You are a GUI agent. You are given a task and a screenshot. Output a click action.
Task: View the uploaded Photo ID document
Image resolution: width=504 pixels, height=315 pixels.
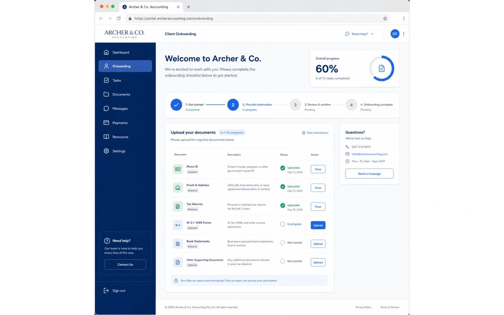click(318, 169)
